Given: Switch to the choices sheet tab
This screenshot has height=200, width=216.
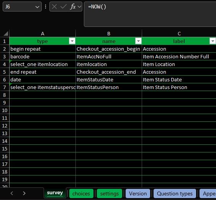Looking at the screenshot, I should pos(81,193).
